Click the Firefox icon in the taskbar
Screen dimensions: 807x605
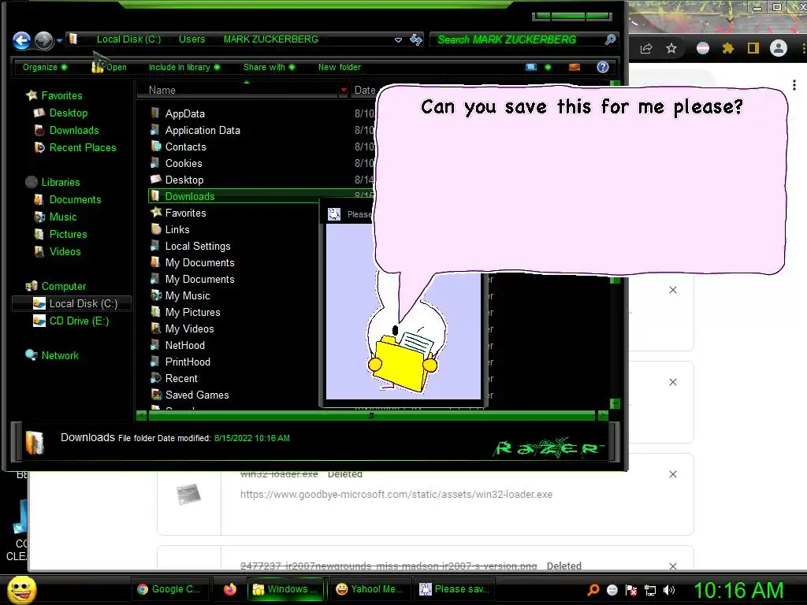point(229,589)
